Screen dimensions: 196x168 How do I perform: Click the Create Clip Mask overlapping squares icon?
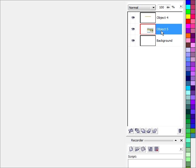click(x=143, y=131)
